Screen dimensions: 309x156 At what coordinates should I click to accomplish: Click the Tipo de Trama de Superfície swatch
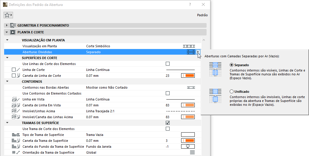188,135
